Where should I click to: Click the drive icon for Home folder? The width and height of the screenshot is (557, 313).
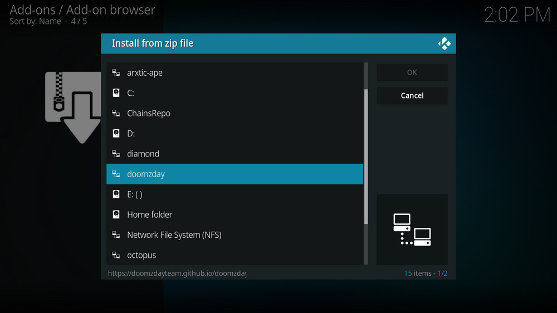click(116, 214)
